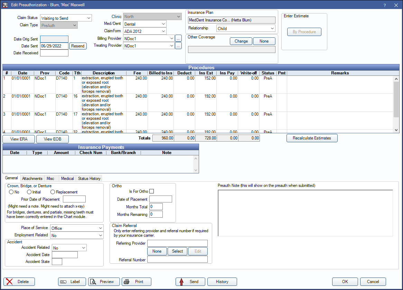Click the help question mark icon

385,5
